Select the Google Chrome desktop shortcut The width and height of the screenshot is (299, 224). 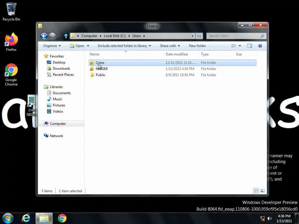pyautogui.click(x=11, y=75)
